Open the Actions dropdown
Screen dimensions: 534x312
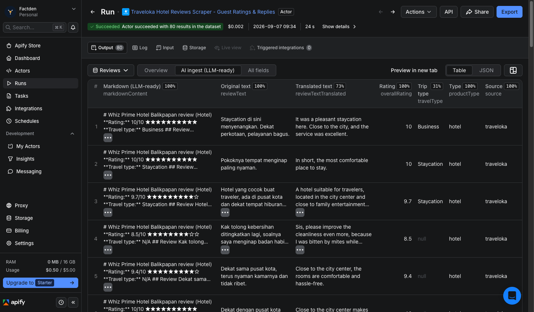pyautogui.click(x=418, y=12)
